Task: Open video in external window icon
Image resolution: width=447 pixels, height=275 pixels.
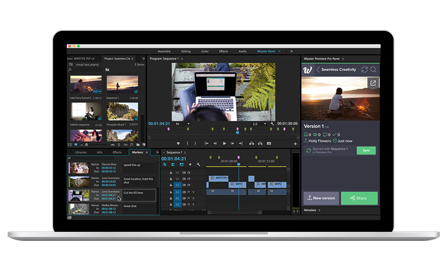Action: tap(373, 83)
